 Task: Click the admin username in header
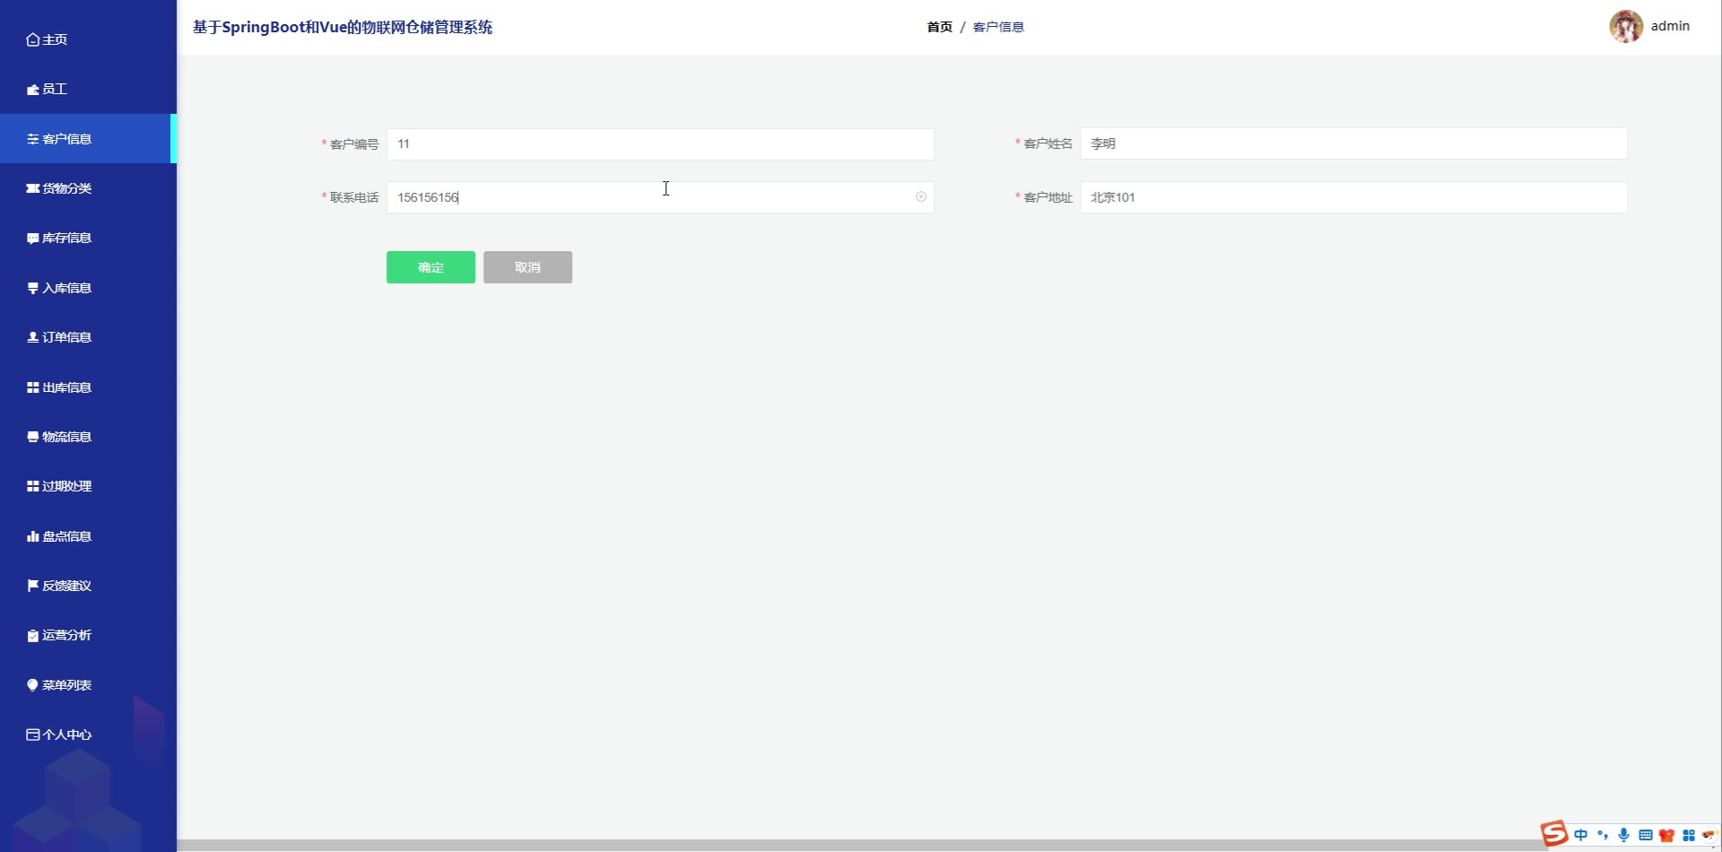coord(1670,26)
